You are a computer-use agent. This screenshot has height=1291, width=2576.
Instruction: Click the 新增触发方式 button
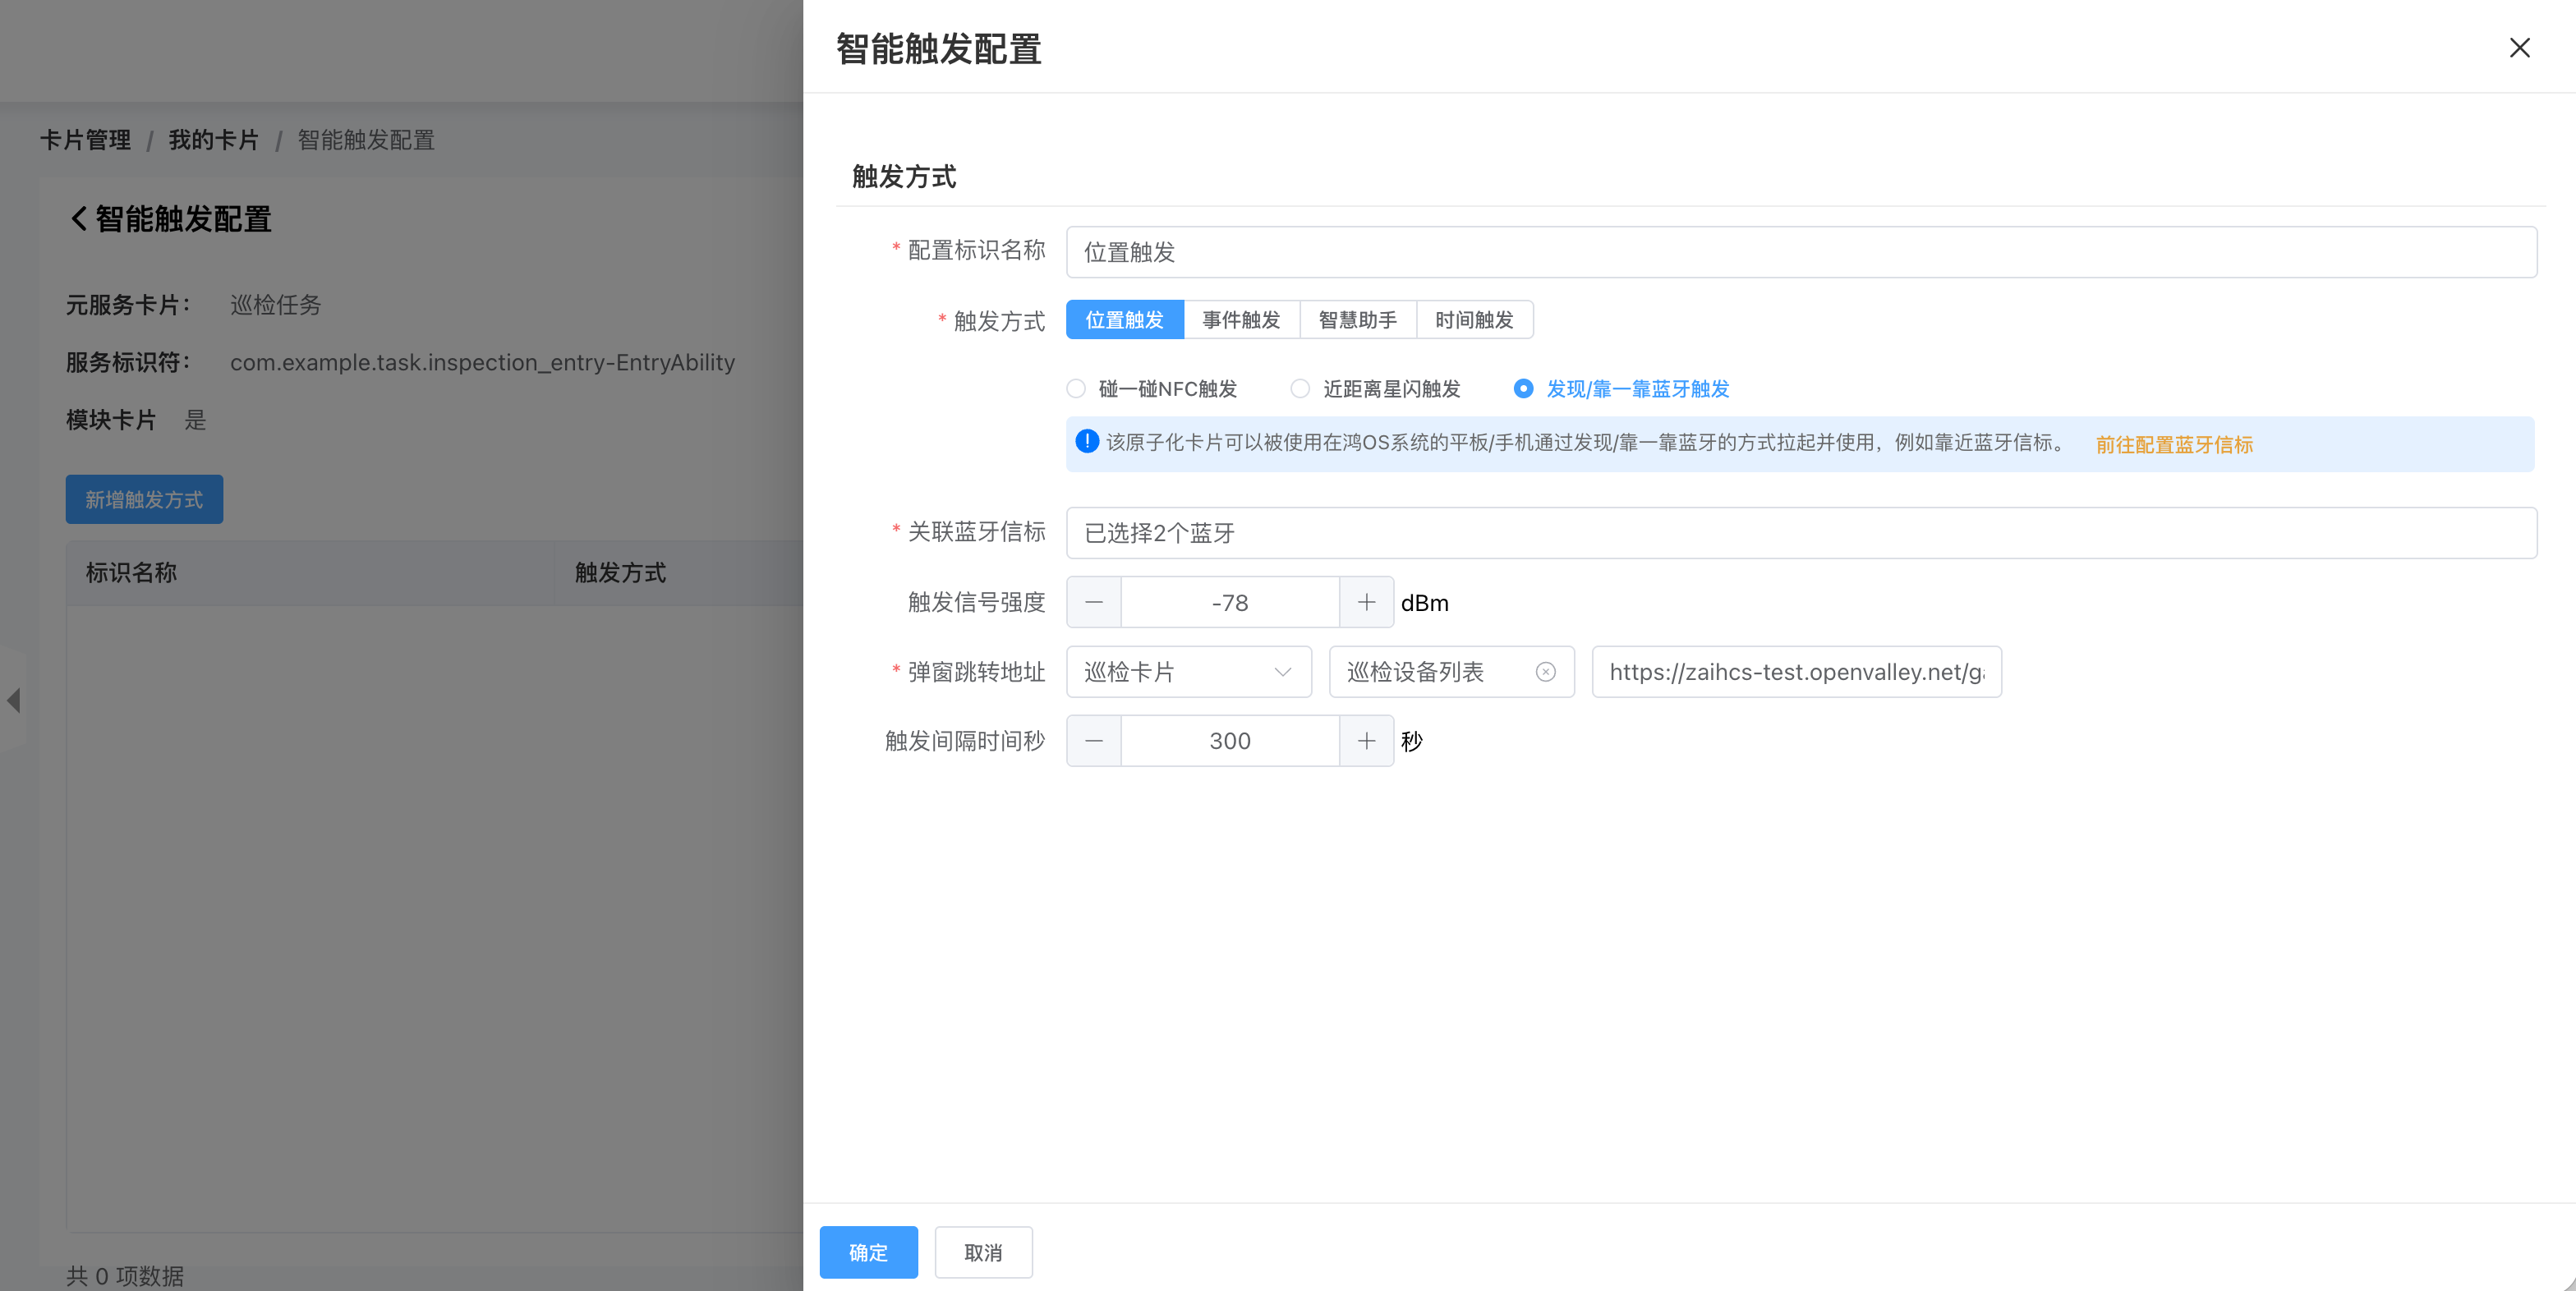tap(144, 499)
